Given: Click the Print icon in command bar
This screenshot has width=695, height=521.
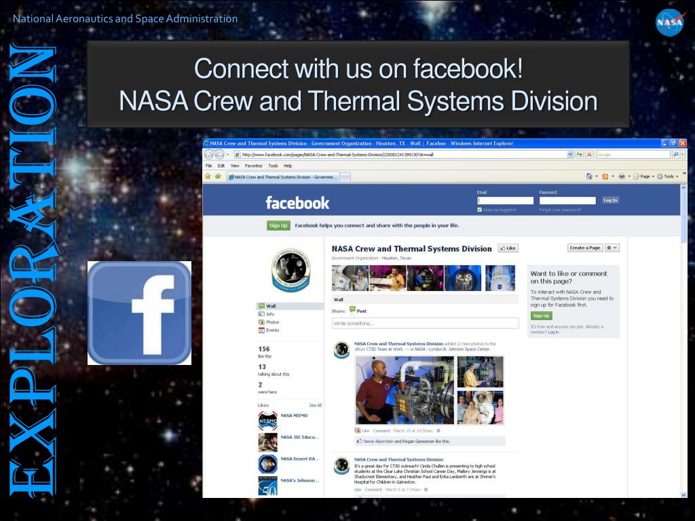Looking at the screenshot, I should pos(622,176).
